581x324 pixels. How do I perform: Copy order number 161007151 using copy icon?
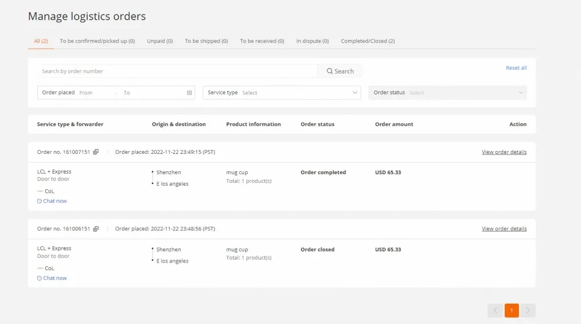tap(96, 152)
